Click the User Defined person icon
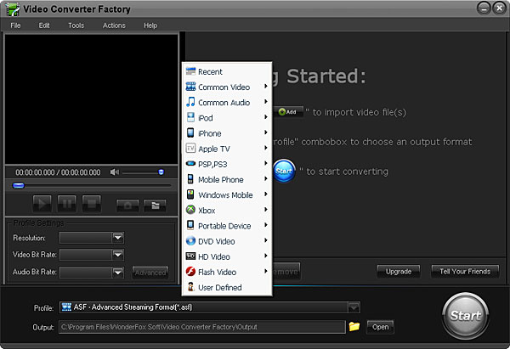The image size is (510, 349). tap(190, 287)
